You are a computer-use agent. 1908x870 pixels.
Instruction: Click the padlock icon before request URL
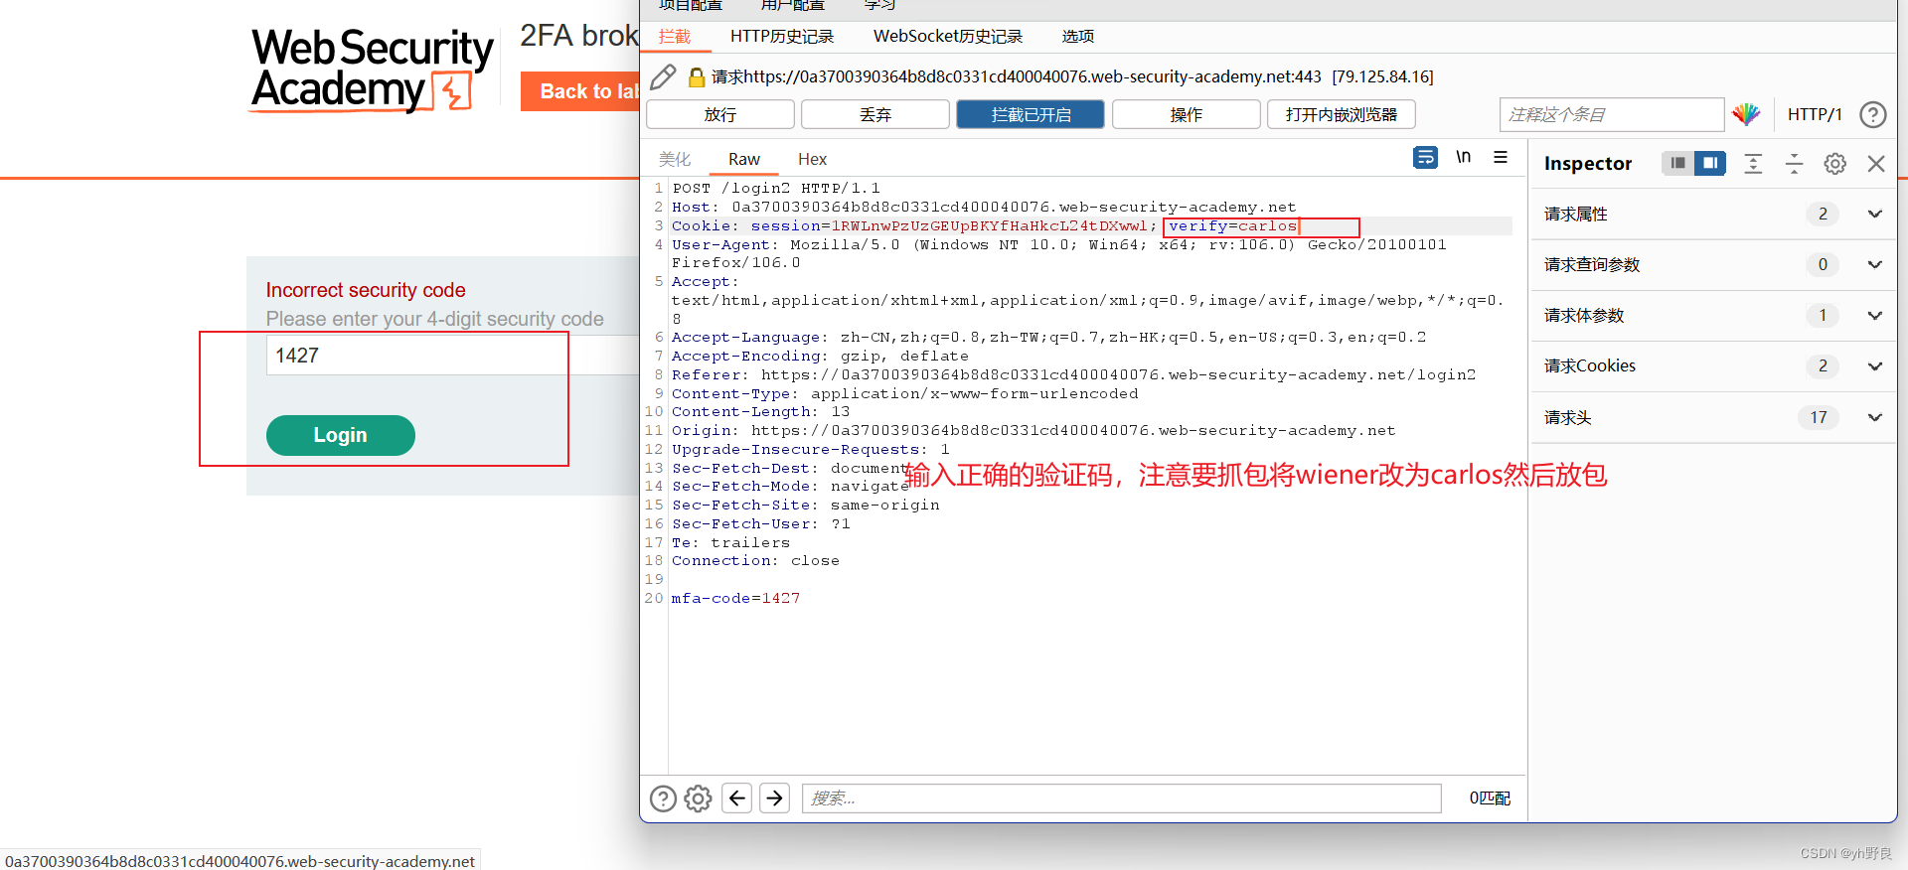[697, 76]
